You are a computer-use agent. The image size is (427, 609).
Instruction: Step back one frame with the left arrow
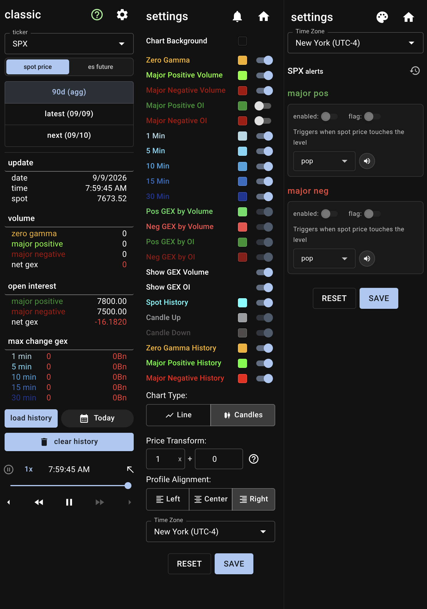9,502
